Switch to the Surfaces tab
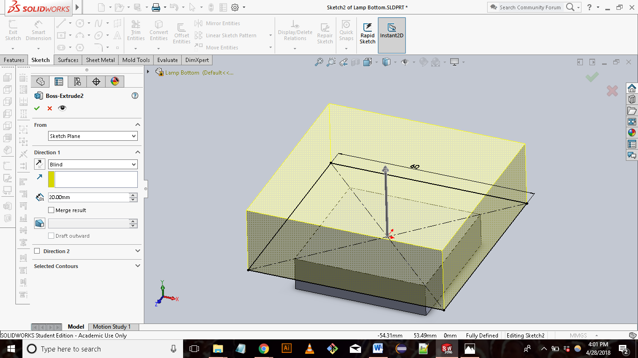This screenshot has width=638, height=358. (x=68, y=60)
